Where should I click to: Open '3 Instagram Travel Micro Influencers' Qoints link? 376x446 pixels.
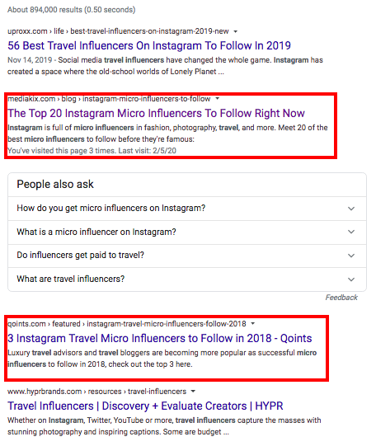(160, 338)
